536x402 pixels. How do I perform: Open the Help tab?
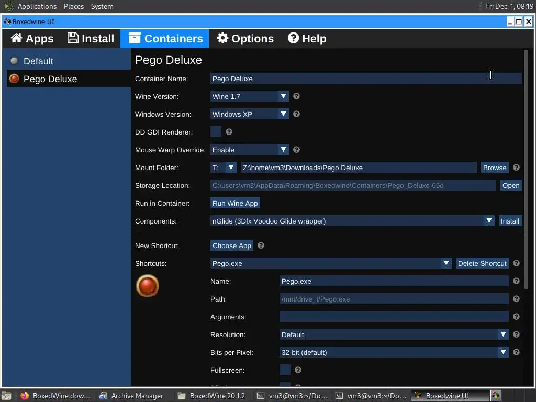coord(307,39)
